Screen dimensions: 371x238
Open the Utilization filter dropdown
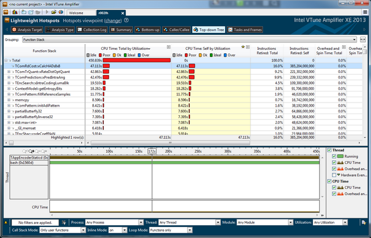(330, 222)
